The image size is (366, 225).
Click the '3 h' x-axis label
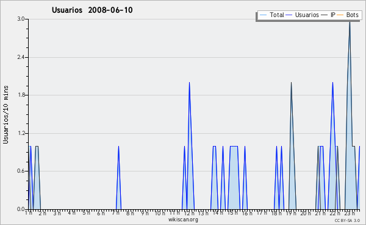[57, 213]
